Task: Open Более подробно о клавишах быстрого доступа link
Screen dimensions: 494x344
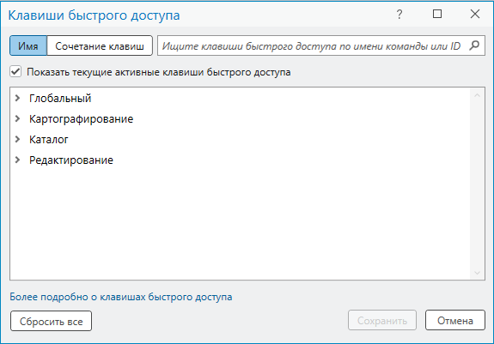Action: (x=120, y=297)
